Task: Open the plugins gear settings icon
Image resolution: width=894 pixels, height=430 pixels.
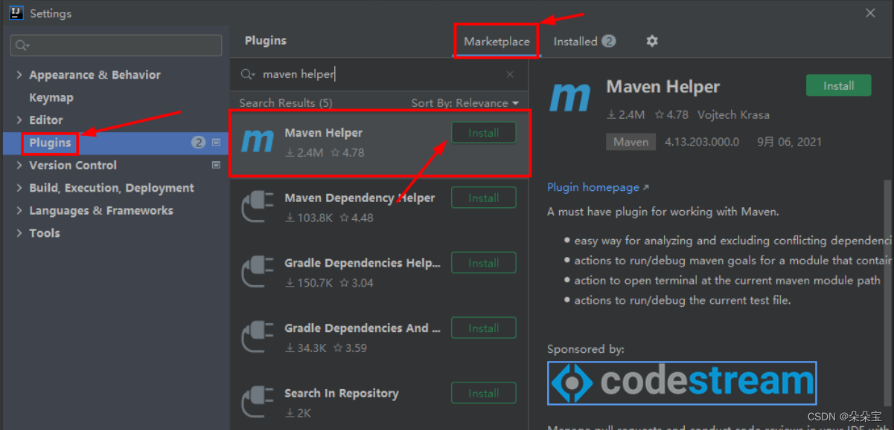Action: (652, 41)
